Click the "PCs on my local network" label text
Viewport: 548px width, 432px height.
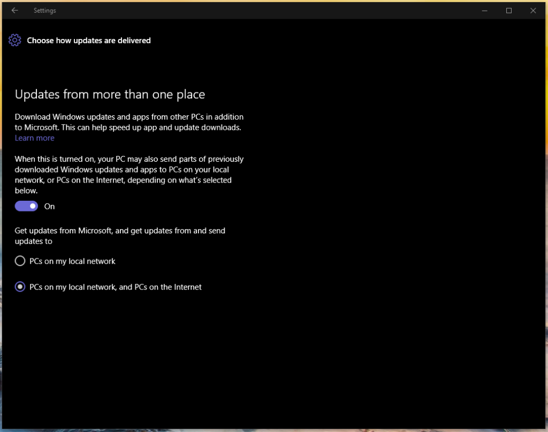[x=72, y=261]
